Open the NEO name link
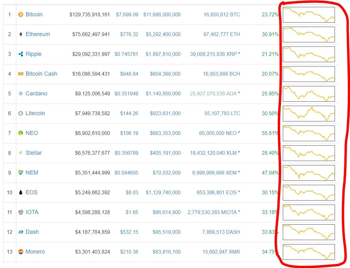The width and height of the screenshot is (350, 268). pyautogui.click(x=31, y=133)
